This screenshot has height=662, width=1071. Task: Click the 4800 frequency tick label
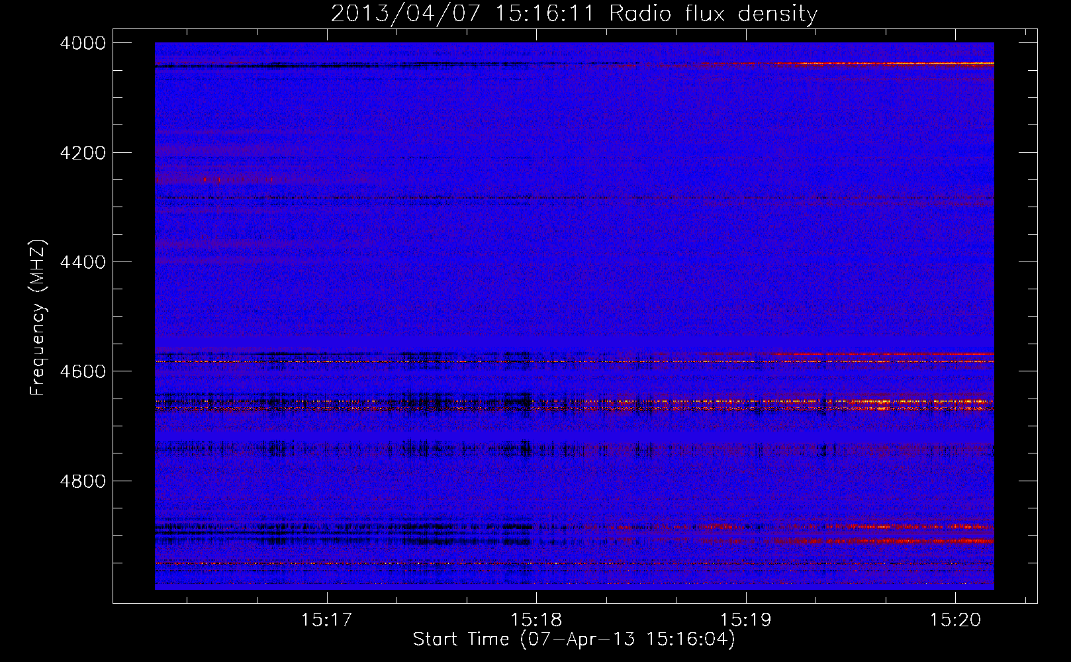tap(83, 481)
